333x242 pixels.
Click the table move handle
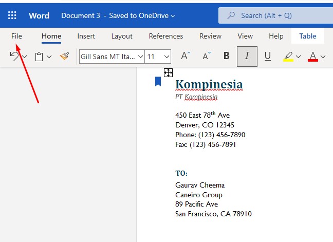(168, 73)
